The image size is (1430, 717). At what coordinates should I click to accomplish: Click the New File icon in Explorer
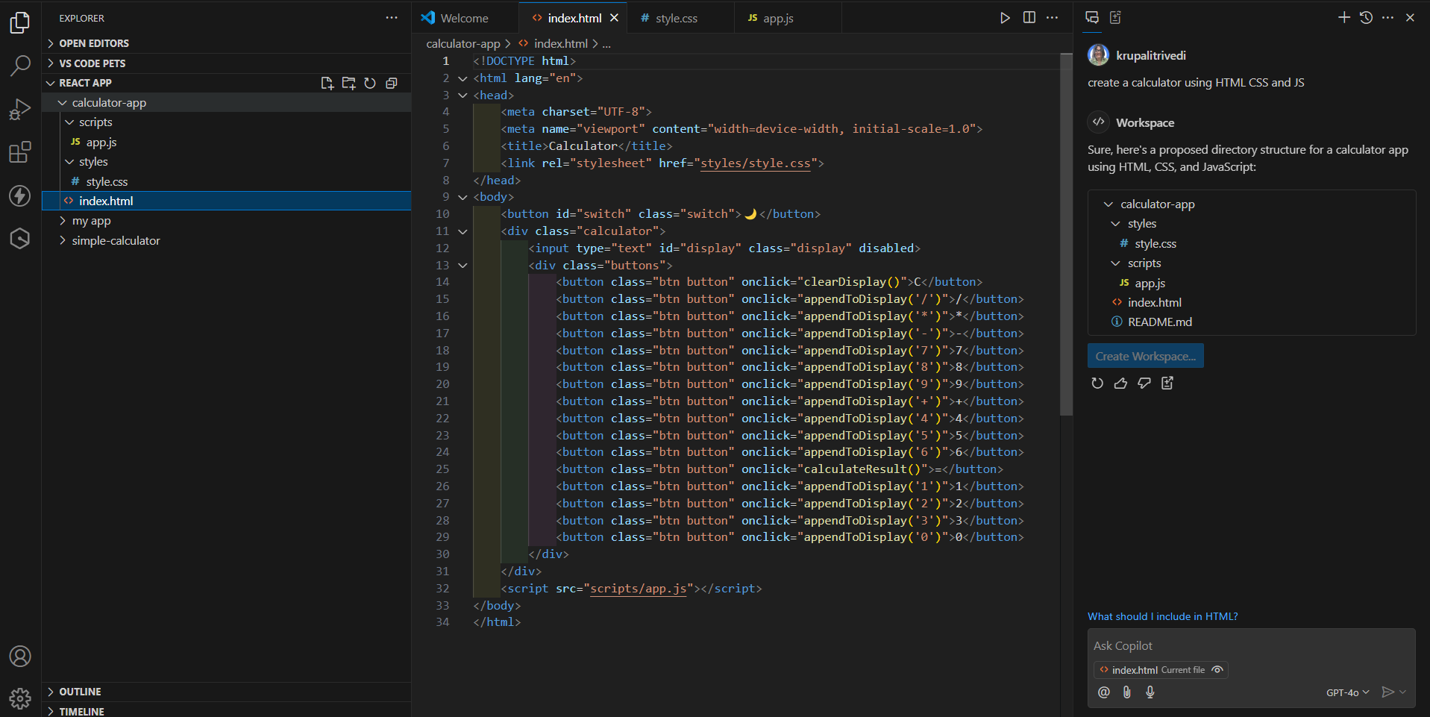pos(327,83)
